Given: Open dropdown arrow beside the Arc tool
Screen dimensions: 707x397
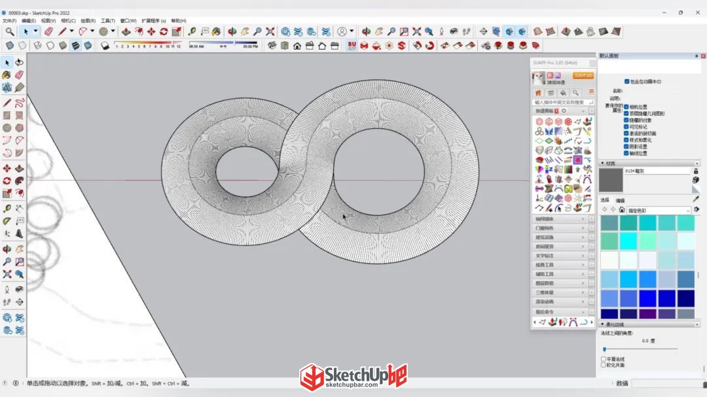Looking at the screenshot, I should [92, 31].
